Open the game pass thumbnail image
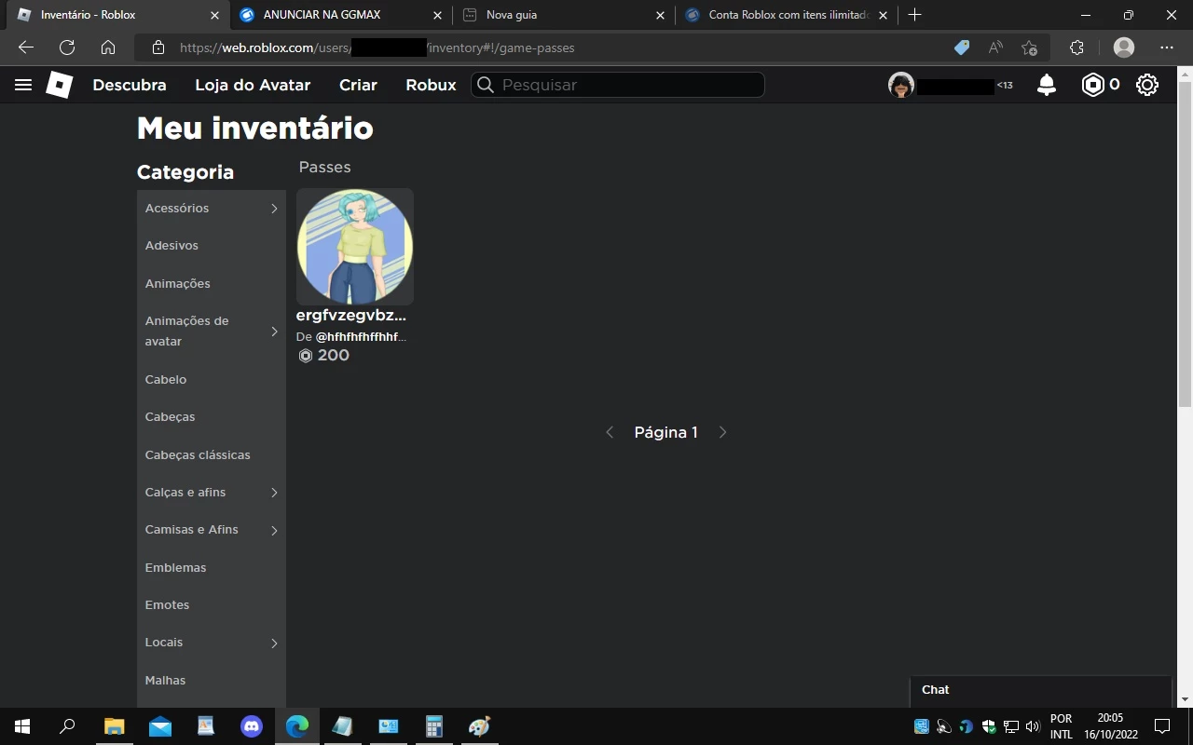 (x=355, y=247)
